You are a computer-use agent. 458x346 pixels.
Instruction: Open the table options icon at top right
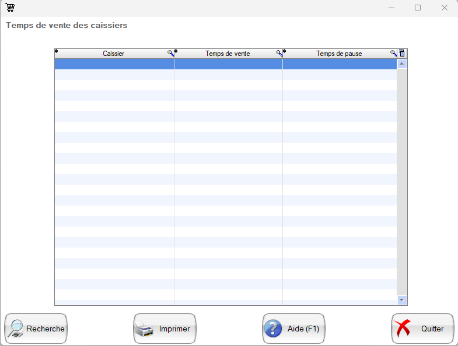(402, 53)
